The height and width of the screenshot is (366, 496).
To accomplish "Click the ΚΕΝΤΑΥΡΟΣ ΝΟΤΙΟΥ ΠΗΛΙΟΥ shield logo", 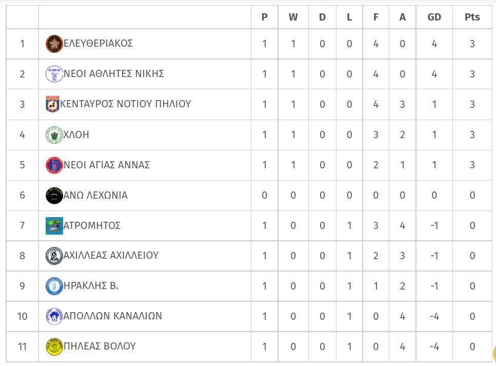I will click(x=52, y=104).
